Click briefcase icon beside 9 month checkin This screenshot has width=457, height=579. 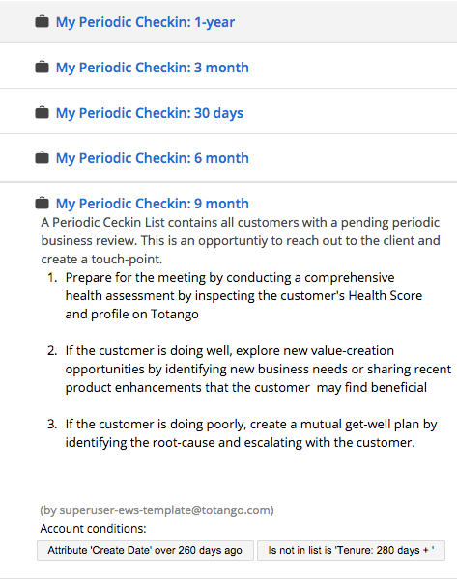tap(42, 203)
